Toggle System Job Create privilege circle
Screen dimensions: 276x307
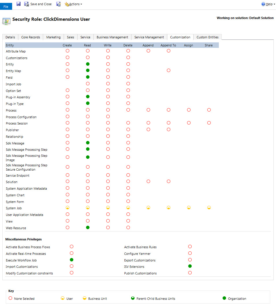click(x=68, y=208)
